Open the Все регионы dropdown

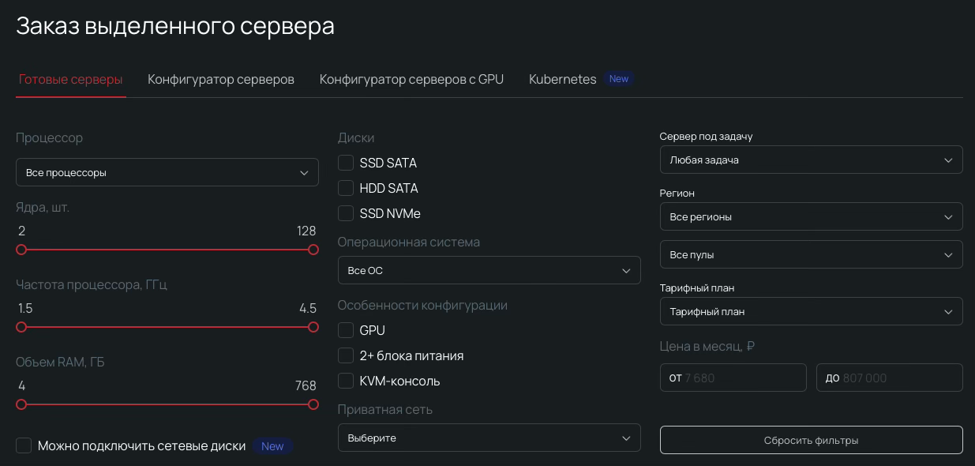(x=811, y=216)
